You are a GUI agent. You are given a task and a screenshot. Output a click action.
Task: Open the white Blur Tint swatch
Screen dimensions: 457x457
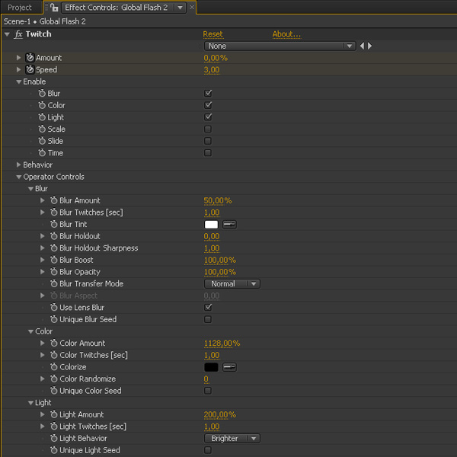click(211, 225)
